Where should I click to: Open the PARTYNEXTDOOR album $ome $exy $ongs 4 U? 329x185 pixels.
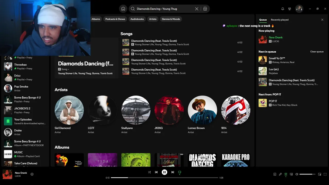(x=25, y=143)
